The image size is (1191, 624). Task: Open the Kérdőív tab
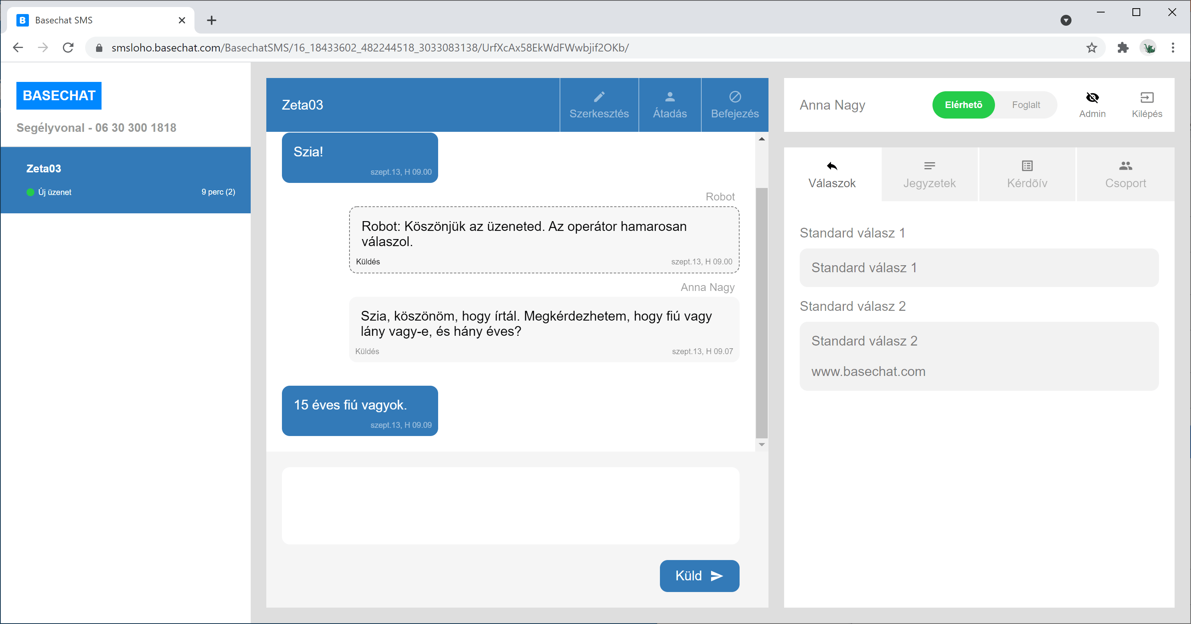[1027, 175]
